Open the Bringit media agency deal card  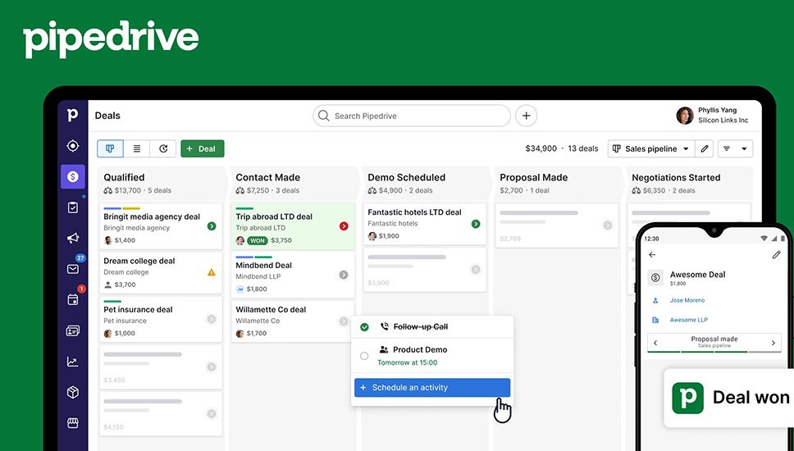[161, 226]
